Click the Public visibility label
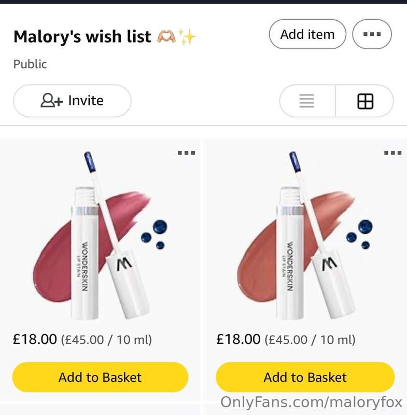 [30, 64]
